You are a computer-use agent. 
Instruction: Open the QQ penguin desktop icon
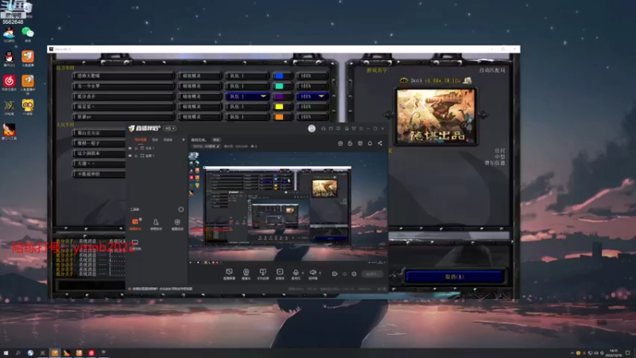pyautogui.click(x=9, y=56)
